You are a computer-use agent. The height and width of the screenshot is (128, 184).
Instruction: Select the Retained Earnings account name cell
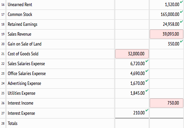click(60, 24)
